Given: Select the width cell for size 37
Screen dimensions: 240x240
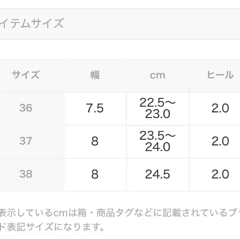Looking at the screenshot, I should (x=95, y=141).
